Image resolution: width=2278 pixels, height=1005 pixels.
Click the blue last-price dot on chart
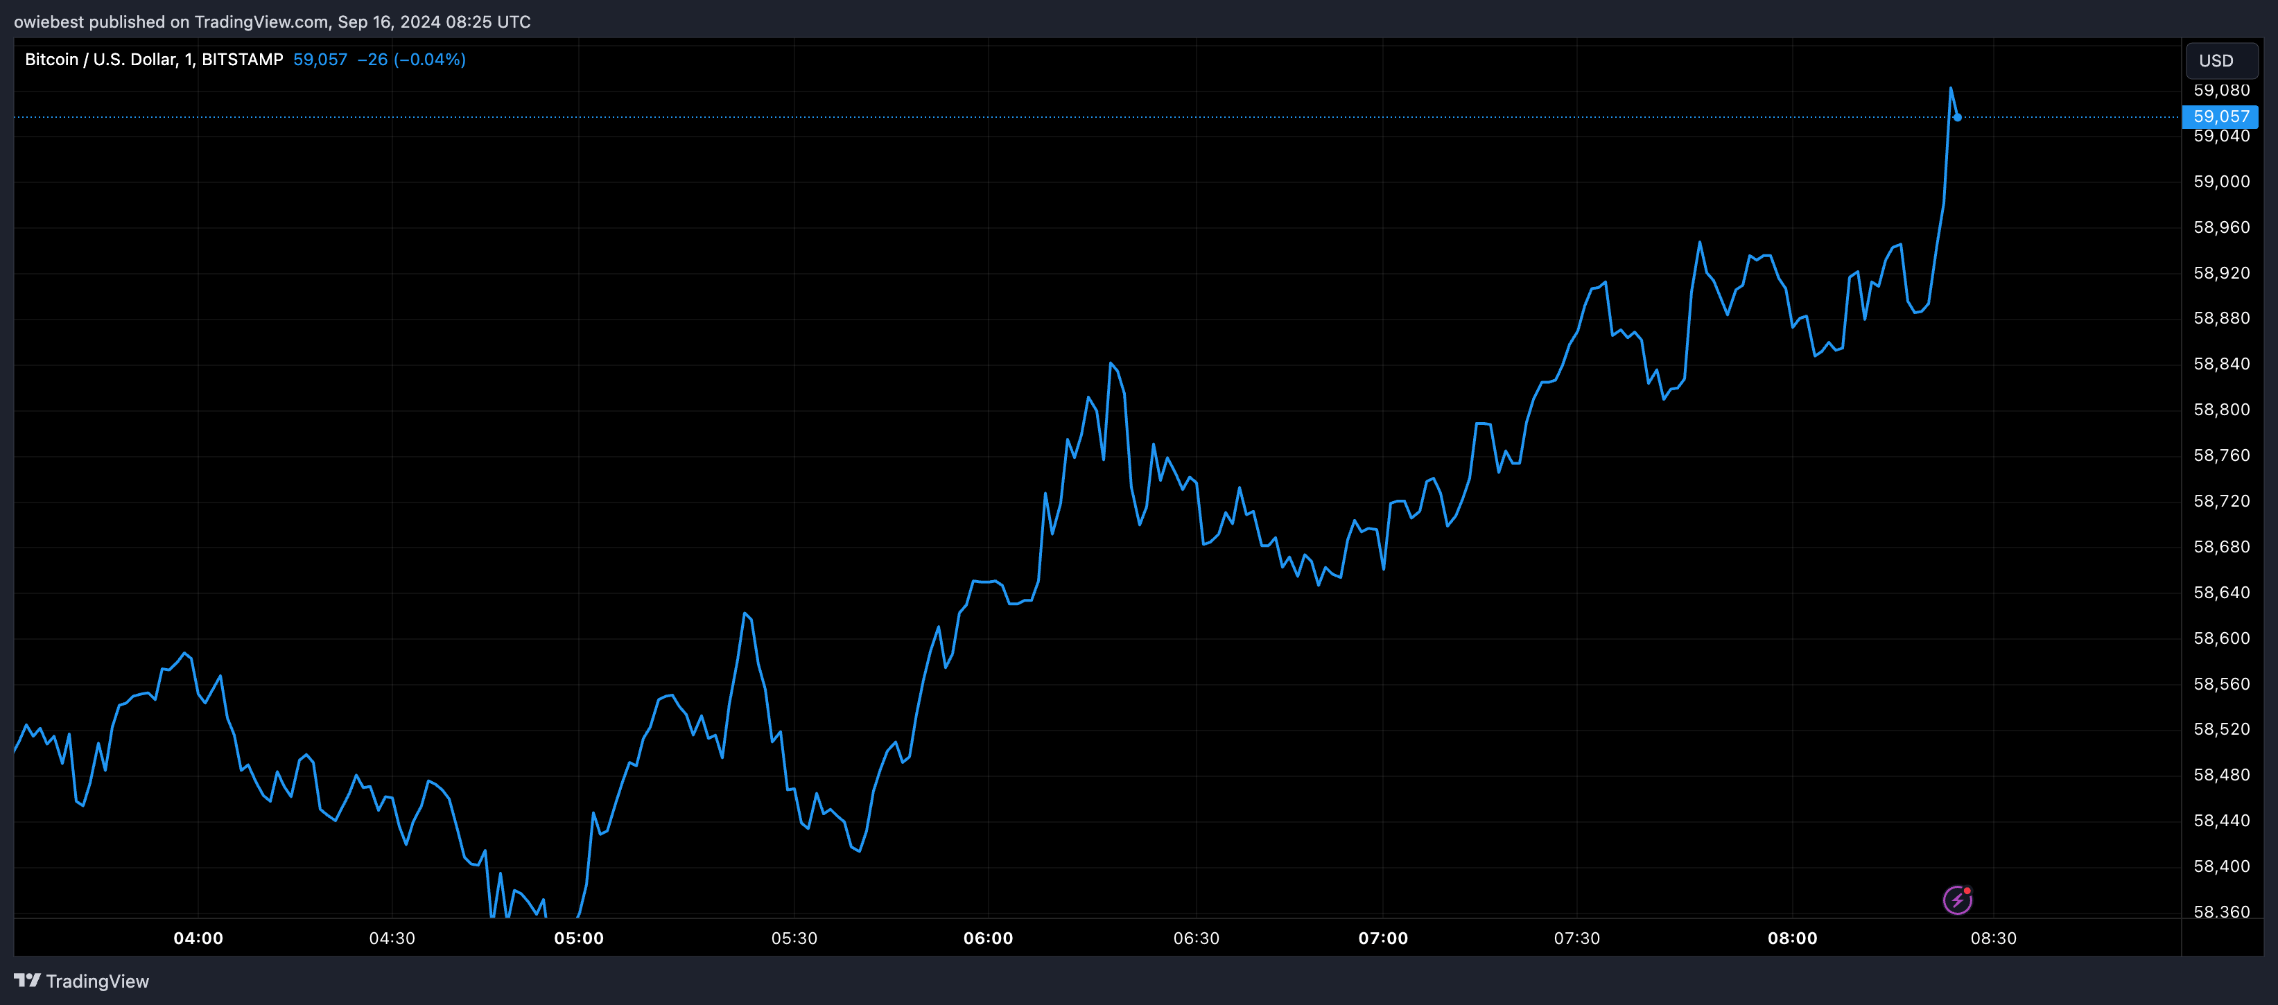[1957, 116]
